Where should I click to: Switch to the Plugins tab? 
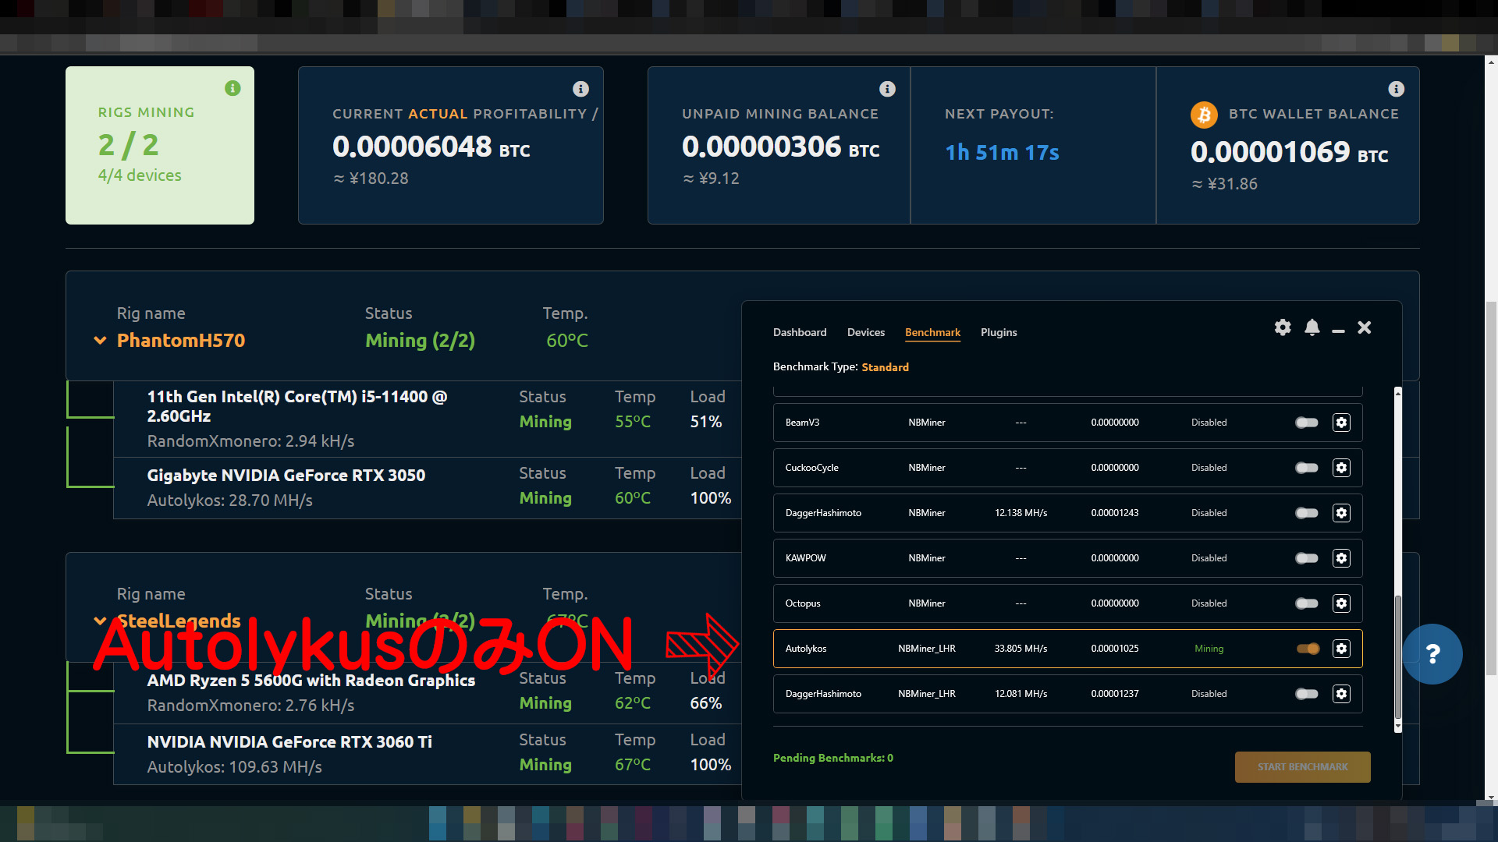(999, 332)
